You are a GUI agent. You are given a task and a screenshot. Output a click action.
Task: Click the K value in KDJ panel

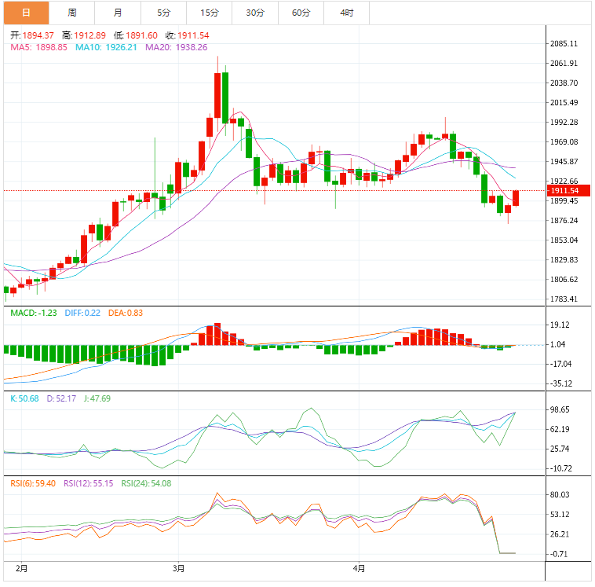tap(26, 398)
